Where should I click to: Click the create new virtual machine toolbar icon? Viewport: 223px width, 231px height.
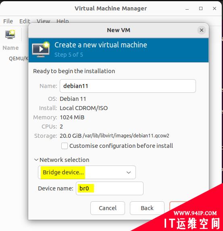point(10,34)
